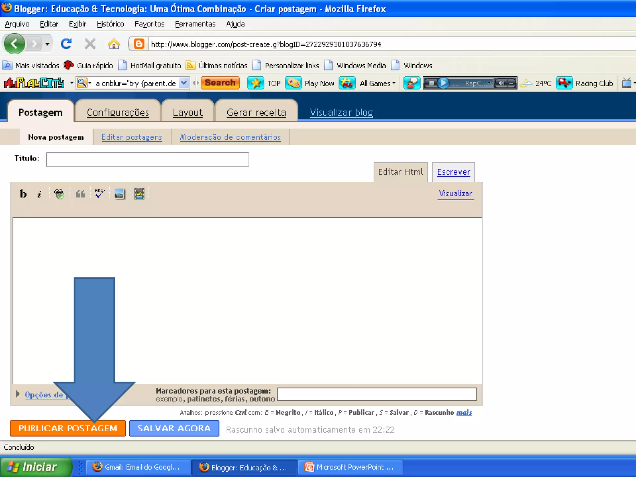Click in the Título input field

point(148,159)
